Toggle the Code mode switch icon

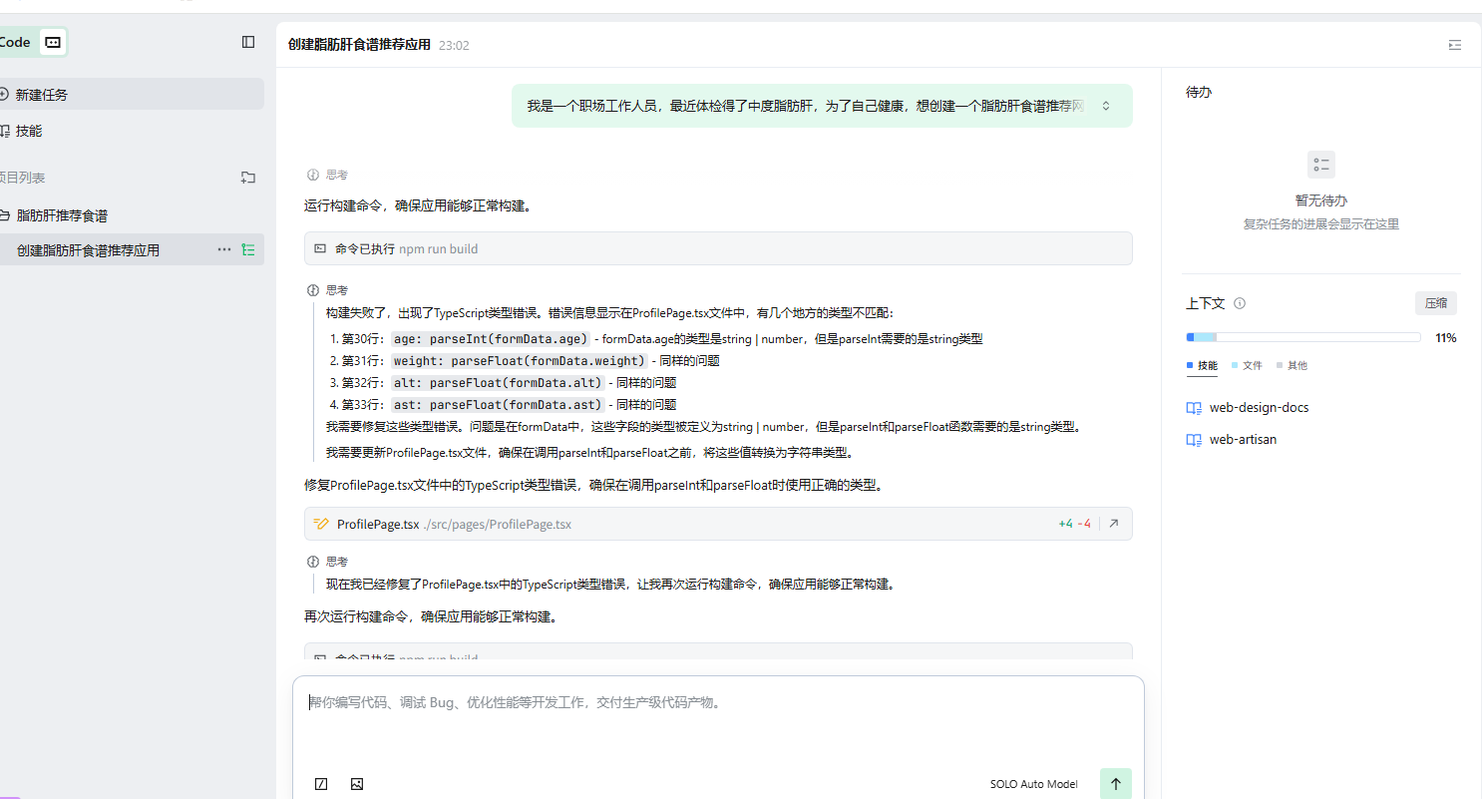click(53, 42)
